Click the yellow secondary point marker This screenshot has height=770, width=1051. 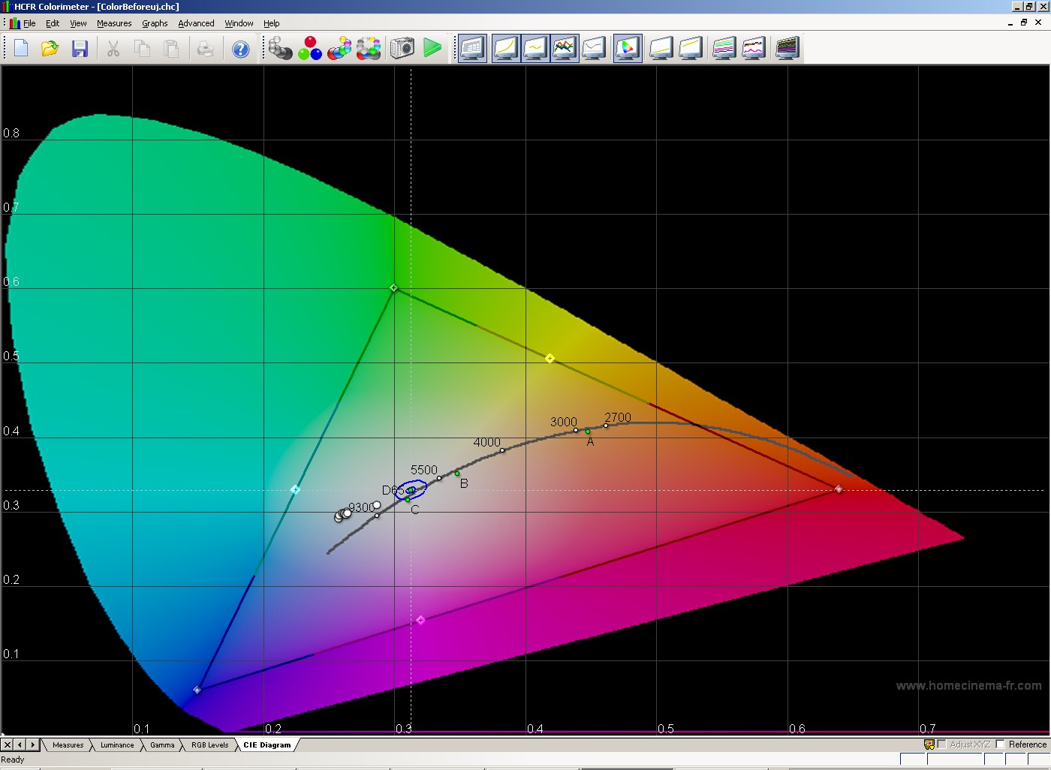[550, 359]
